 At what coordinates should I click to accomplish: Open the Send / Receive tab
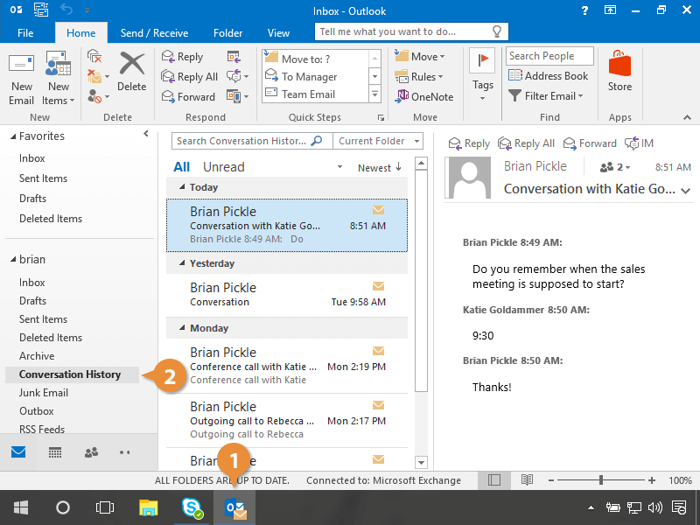[x=154, y=33]
